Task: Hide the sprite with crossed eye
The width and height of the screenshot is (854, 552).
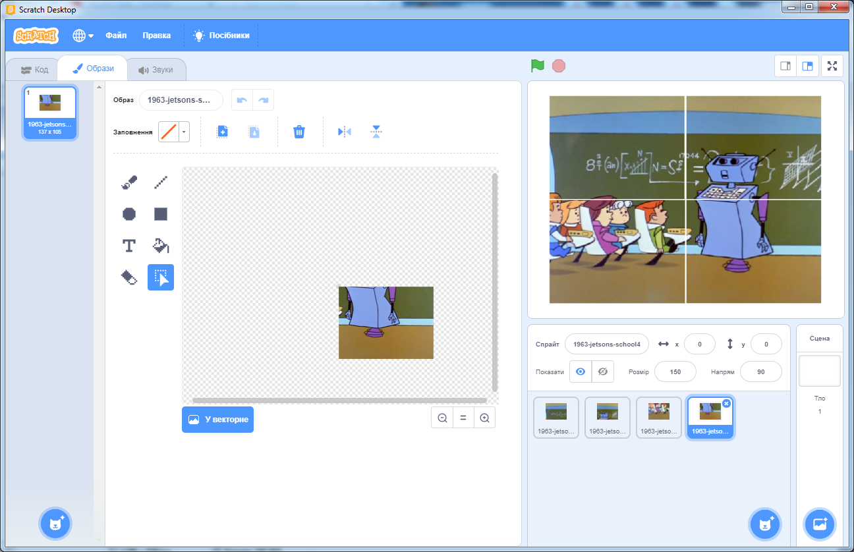Action: coord(602,372)
